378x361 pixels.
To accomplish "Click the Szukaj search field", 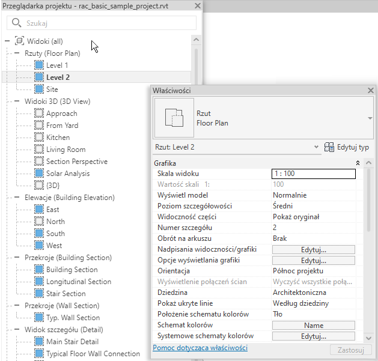I will 102,23.
